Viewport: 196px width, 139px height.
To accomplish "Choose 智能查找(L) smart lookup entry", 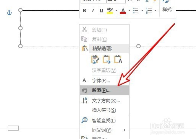I will (x=104, y=120).
